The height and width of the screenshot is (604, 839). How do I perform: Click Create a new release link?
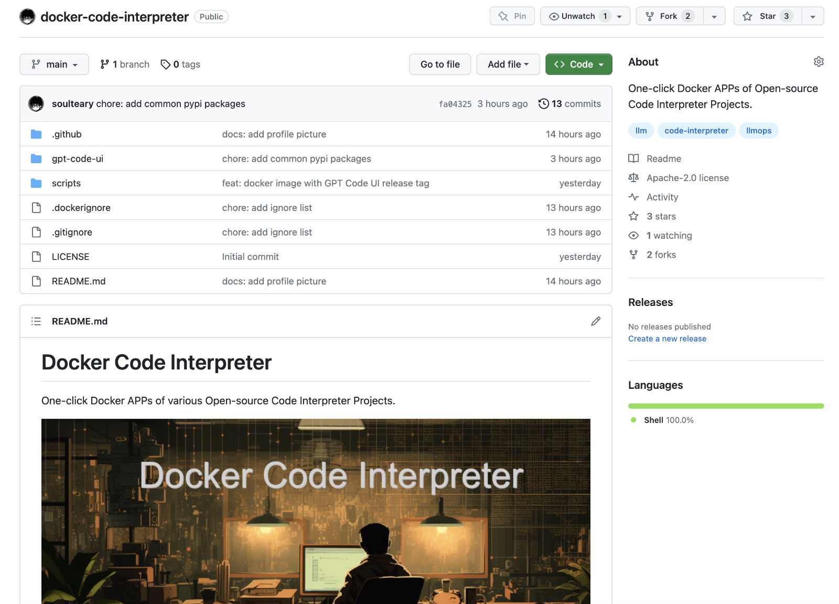point(667,339)
